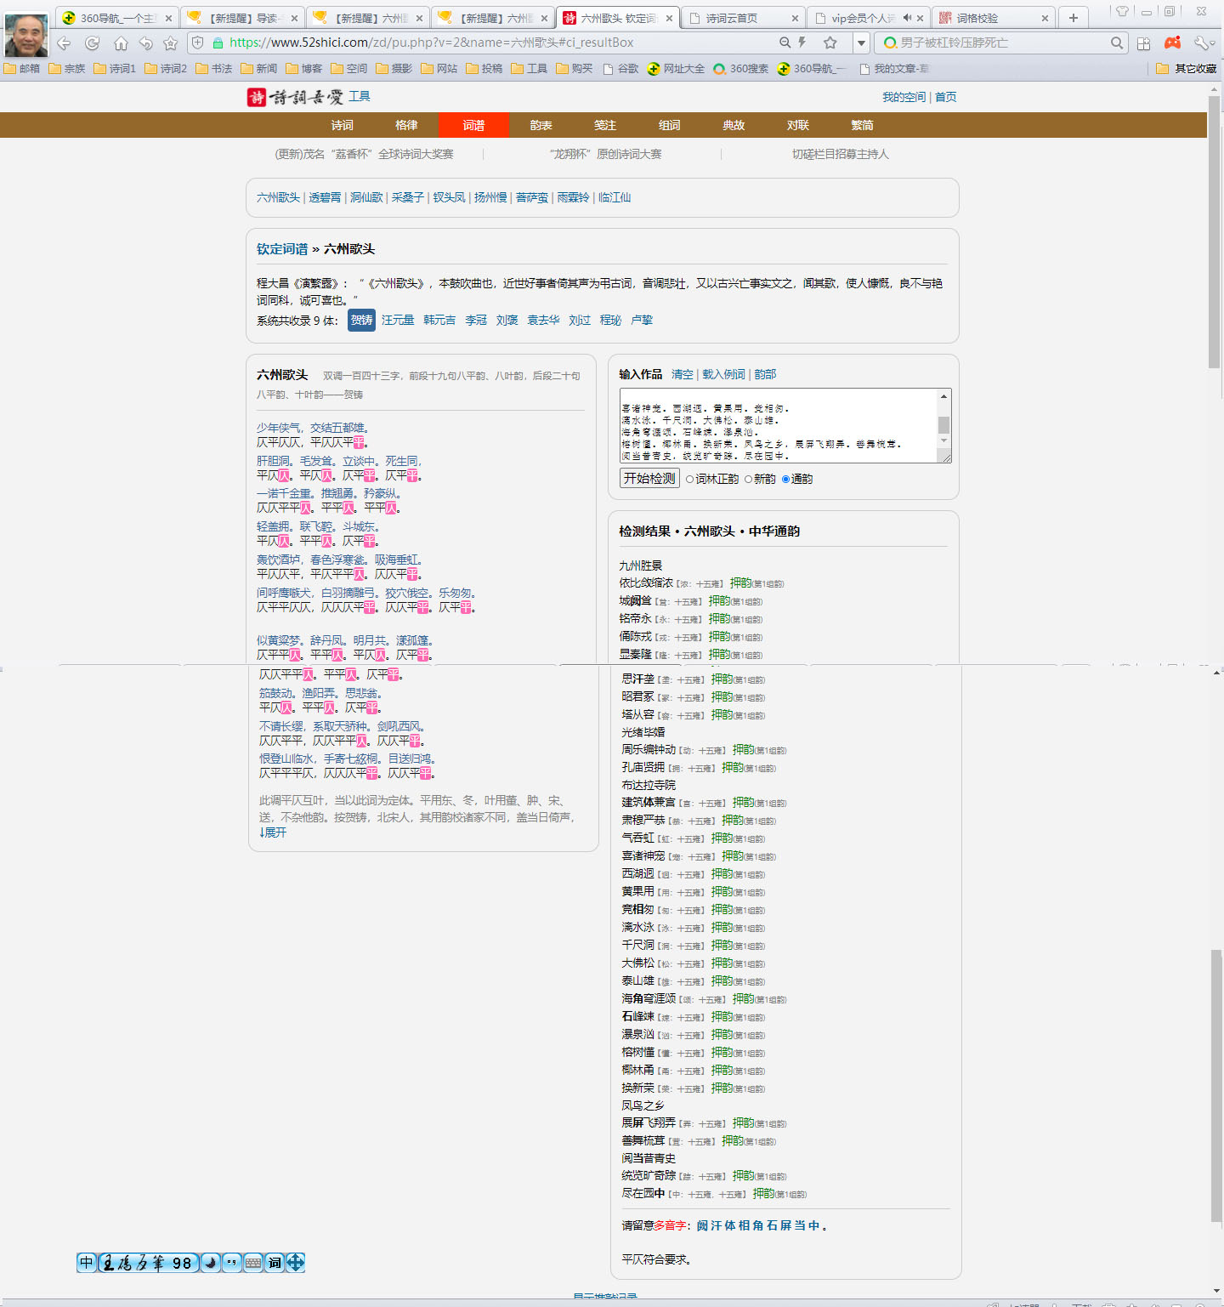
Task: Toggle the IME half-moon full/half width button
Action: (x=211, y=1262)
